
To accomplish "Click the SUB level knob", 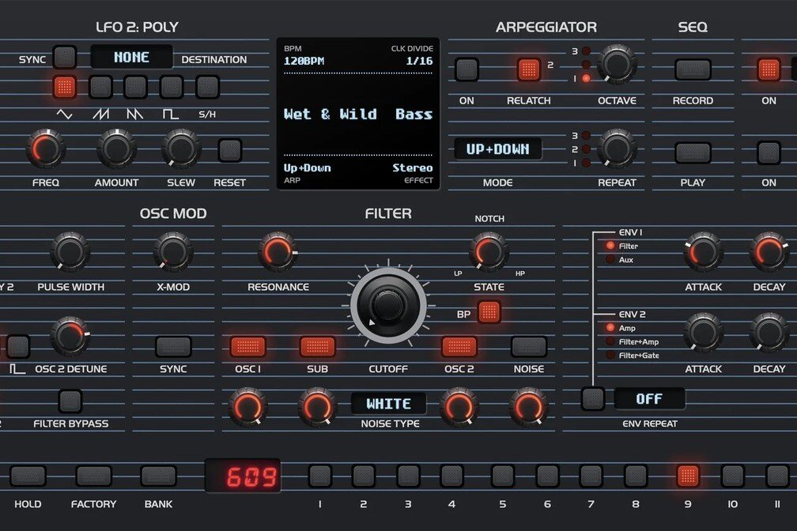I will pyautogui.click(x=317, y=406).
